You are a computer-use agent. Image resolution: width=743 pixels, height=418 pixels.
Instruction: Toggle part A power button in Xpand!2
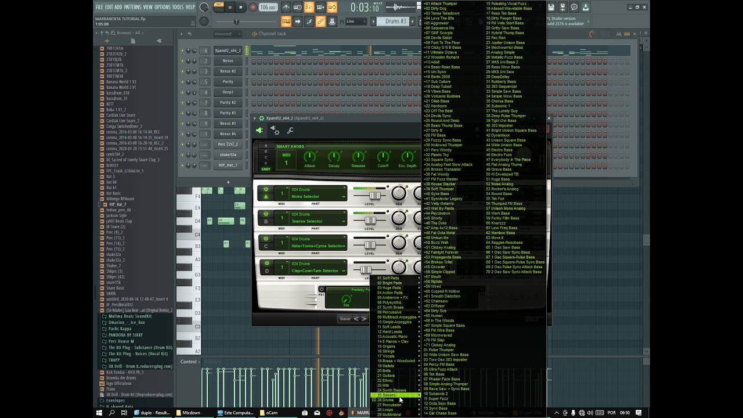point(266,189)
